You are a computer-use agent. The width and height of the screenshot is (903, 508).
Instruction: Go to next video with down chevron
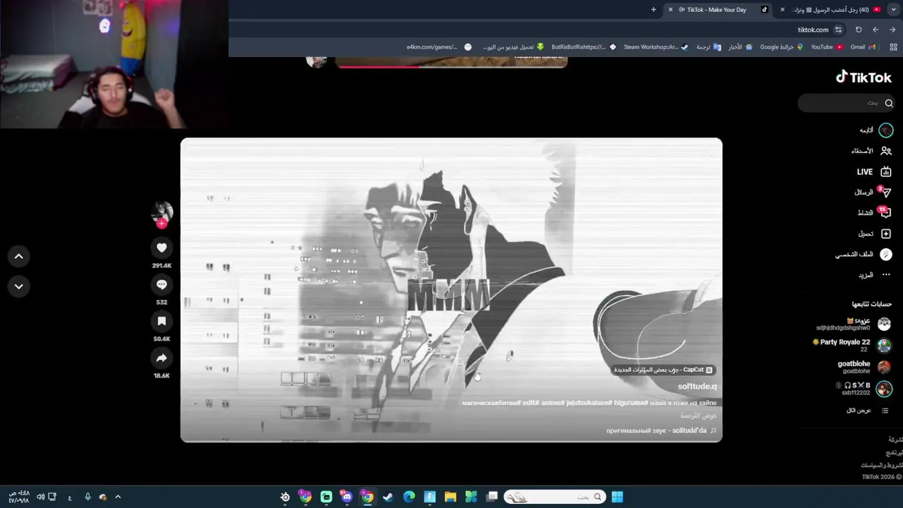click(19, 286)
